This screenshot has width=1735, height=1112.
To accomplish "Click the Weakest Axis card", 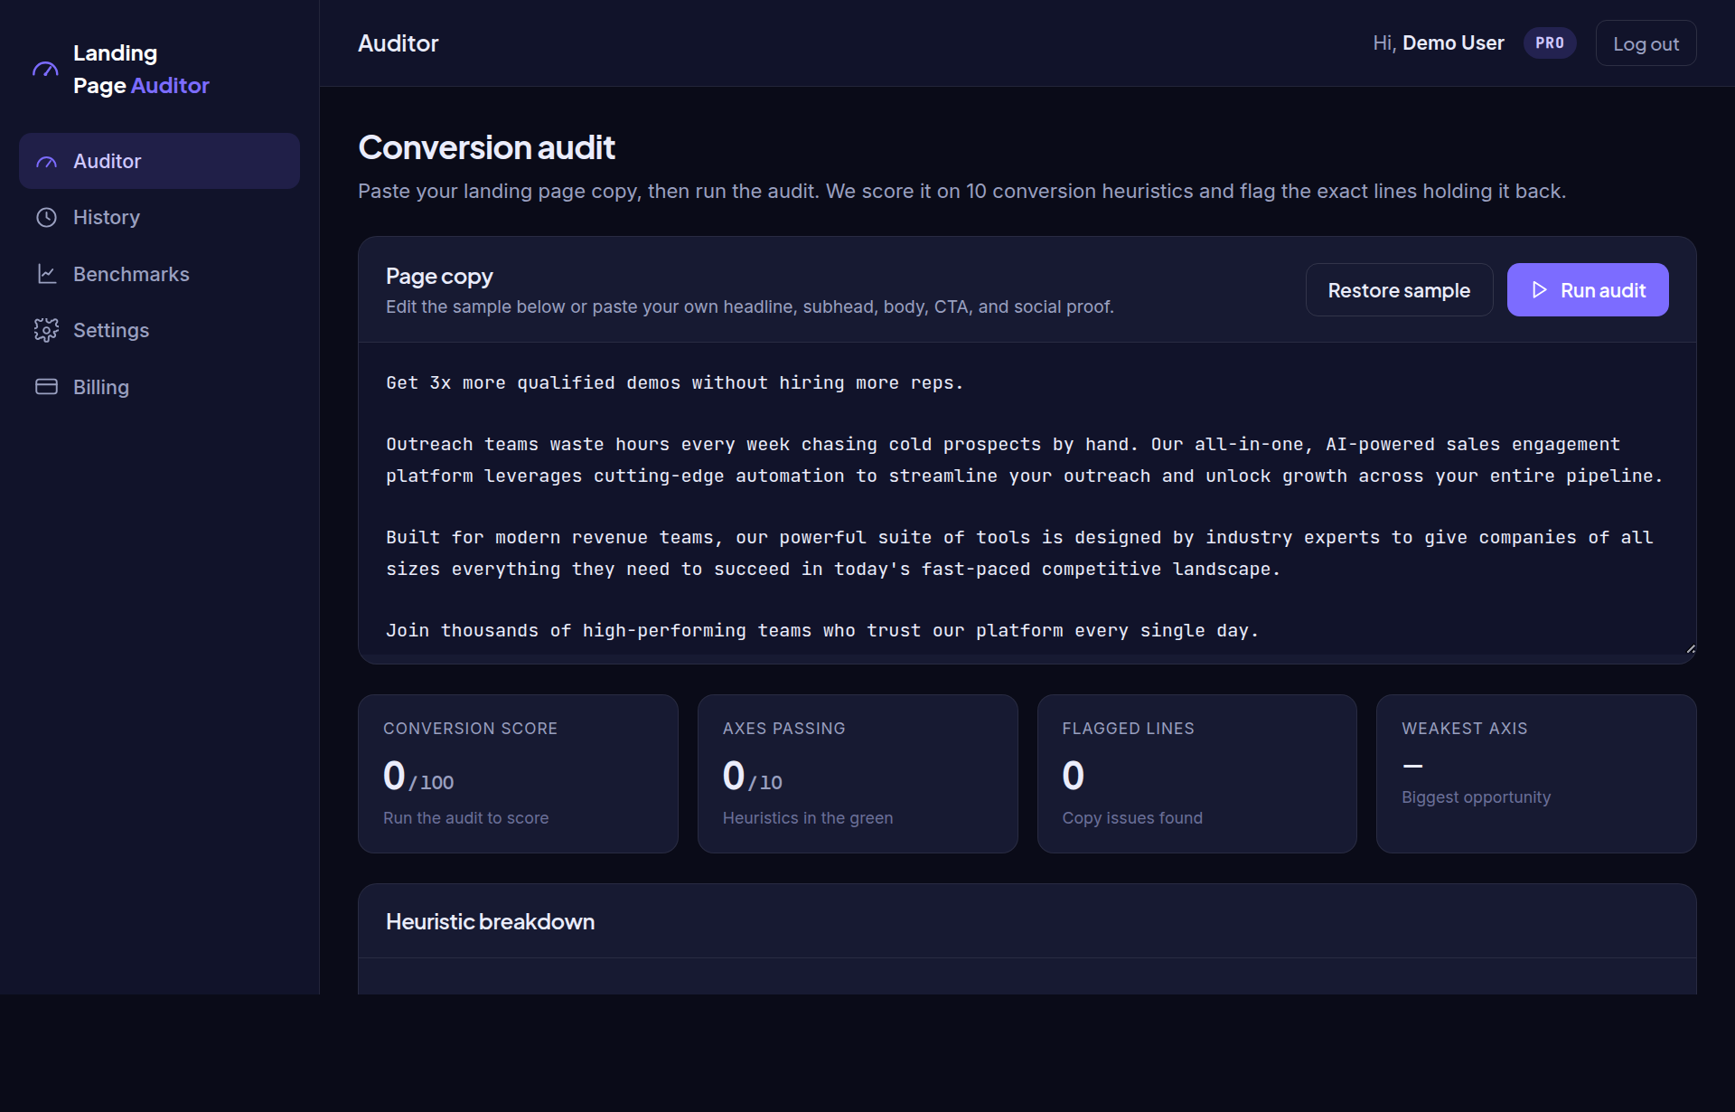I will (1536, 774).
